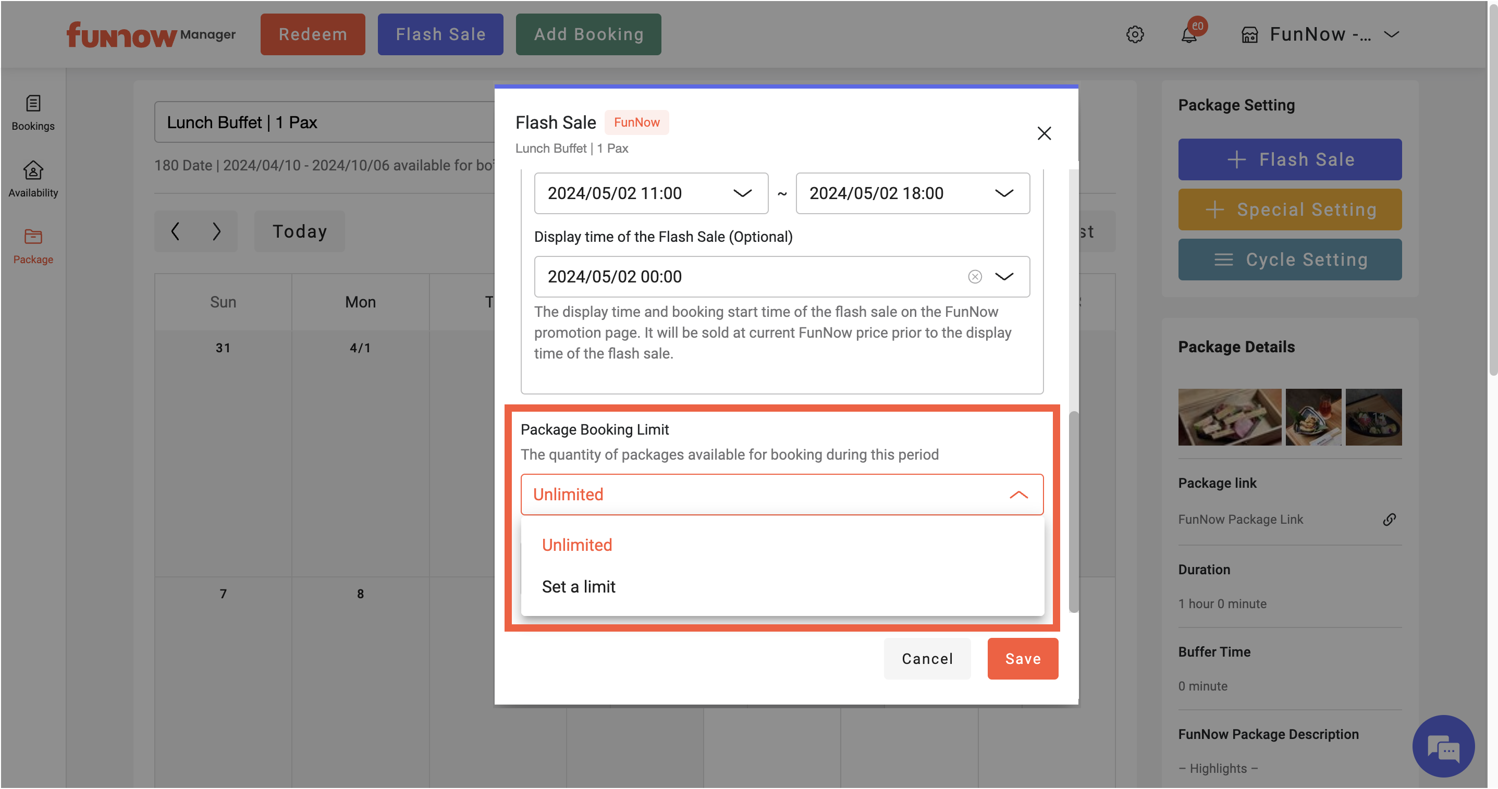Cancel the flash sale dialog
Image resolution: width=1498 pixels, height=789 pixels.
pos(927,659)
